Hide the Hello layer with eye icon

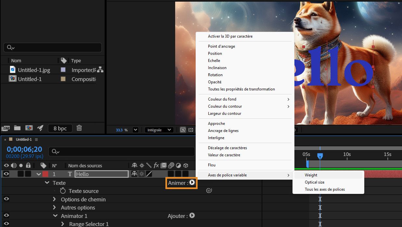coord(6,174)
